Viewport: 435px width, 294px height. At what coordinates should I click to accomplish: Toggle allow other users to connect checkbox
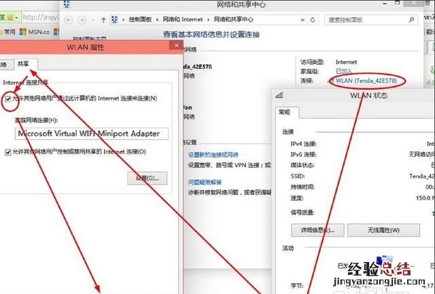(x=8, y=98)
